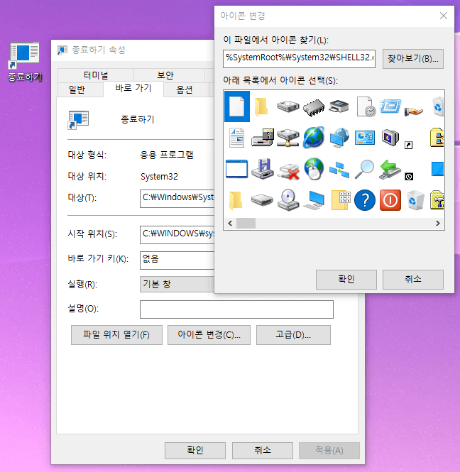Screen dimensions: 460x472
Task: Pick the folder icon beside the blank page icon
Action: [261, 107]
